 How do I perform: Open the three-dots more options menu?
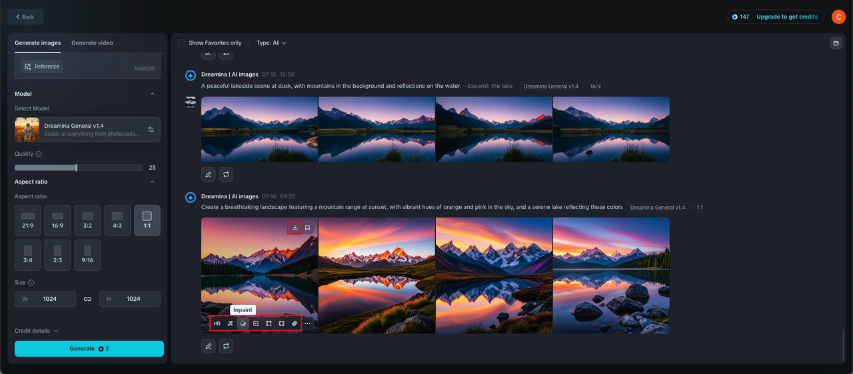tap(307, 323)
